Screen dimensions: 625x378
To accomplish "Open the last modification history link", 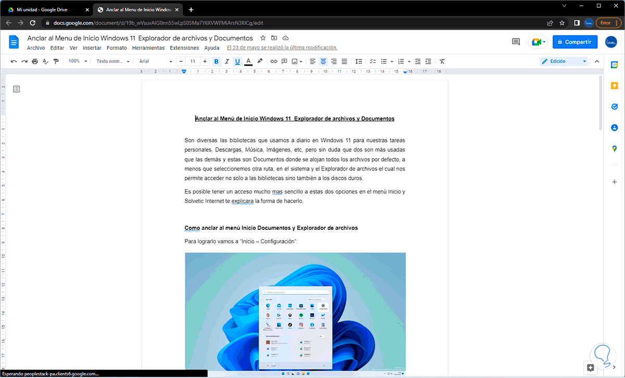I will tap(282, 48).
